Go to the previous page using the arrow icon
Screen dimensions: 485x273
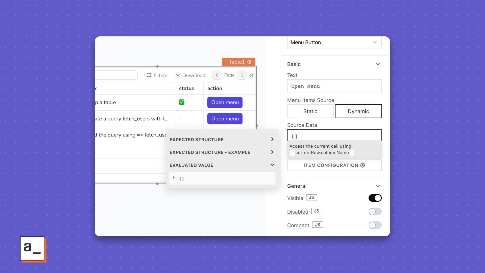(216, 75)
